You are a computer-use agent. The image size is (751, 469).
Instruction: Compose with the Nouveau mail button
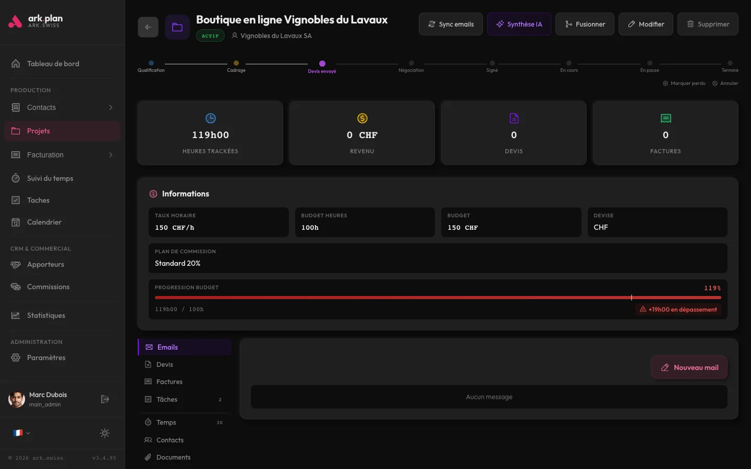click(x=689, y=367)
